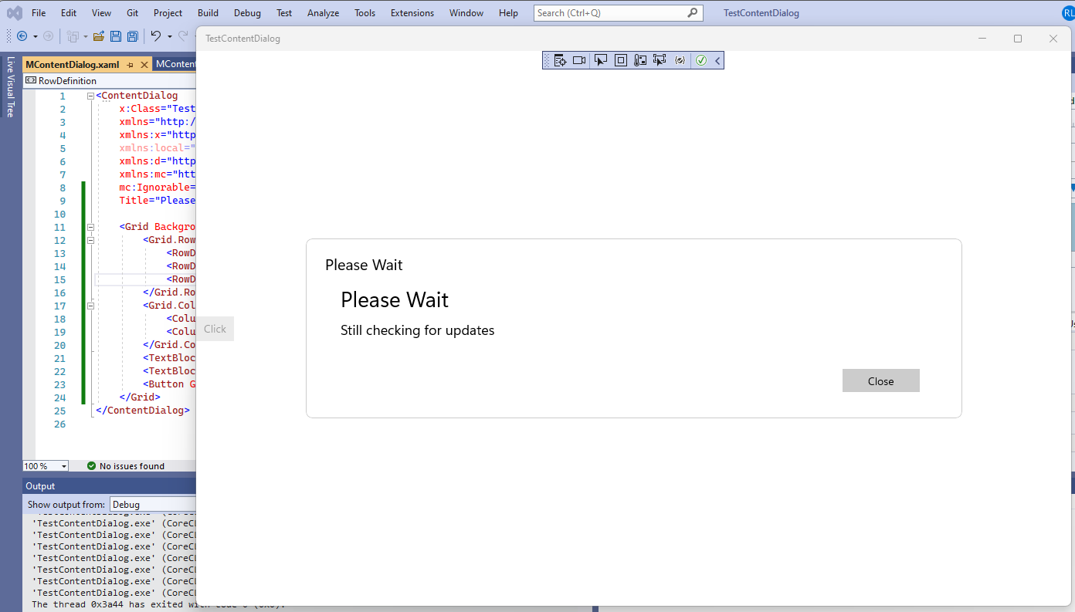Open the Analyze menu
1075x612 pixels.
tap(323, 13)
